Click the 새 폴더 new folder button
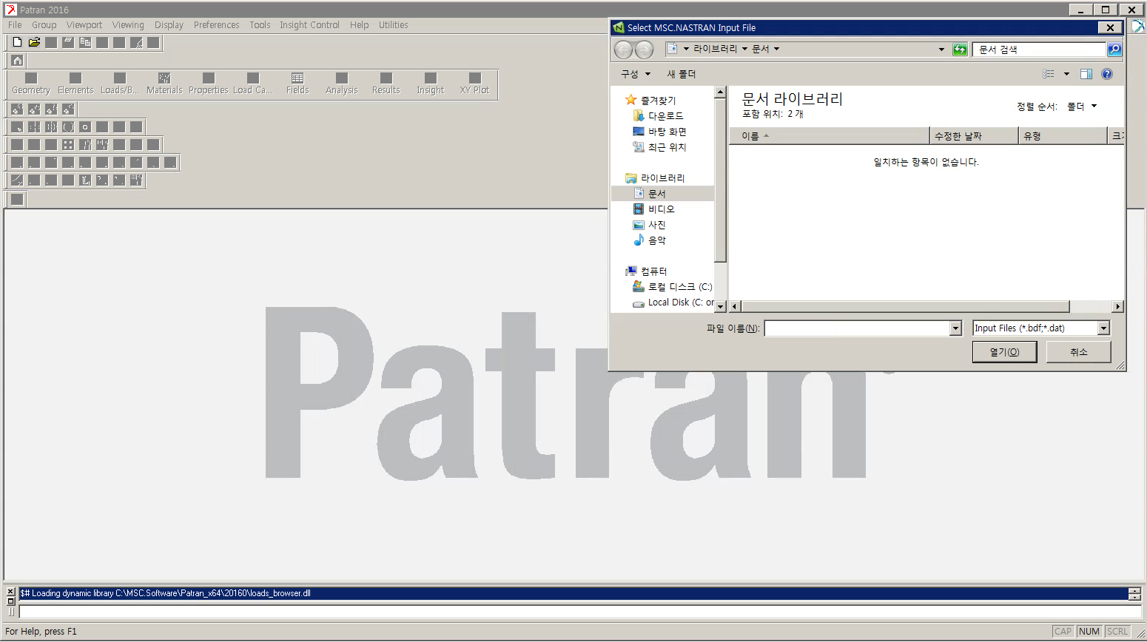The image size is (1147, 642). pyautogui.click(x=681, y=74)
